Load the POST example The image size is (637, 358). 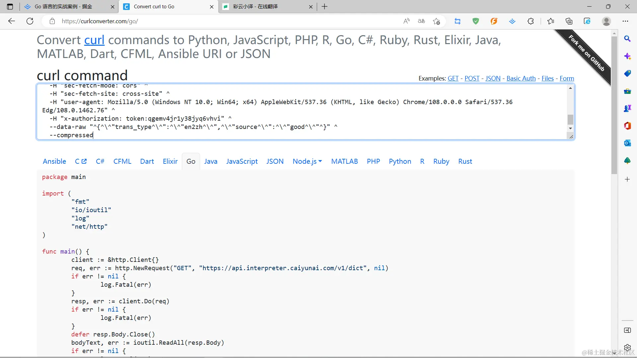coord(472,79)
